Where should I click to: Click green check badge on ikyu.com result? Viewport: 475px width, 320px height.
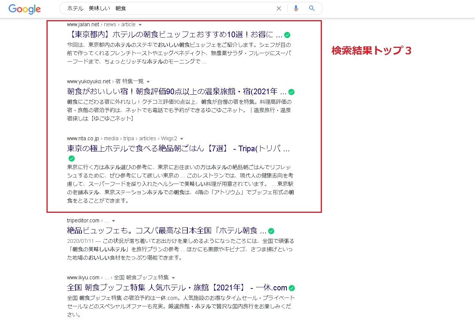pos(292,288)
